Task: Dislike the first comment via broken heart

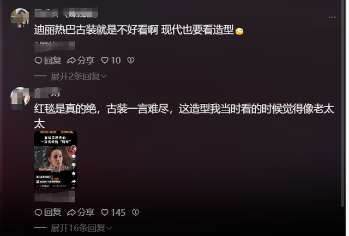Action: pyautogui.click(x=131, y=60)
